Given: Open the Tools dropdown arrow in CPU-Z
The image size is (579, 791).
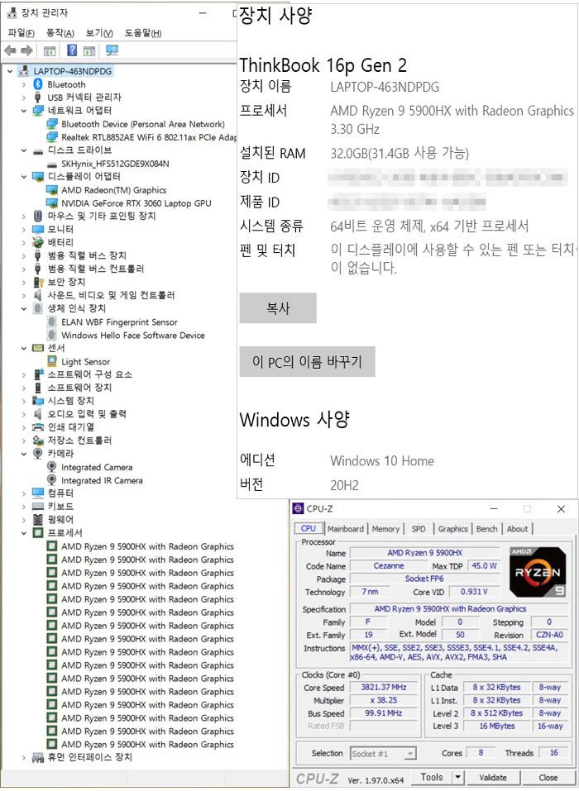Looking at the screenshot, I should tap(458, 778).
